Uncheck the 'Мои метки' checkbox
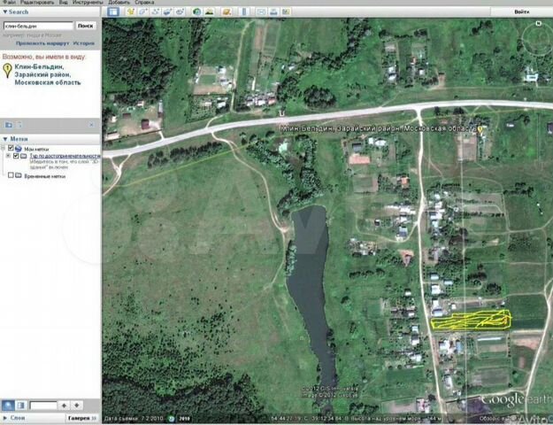 (11, 149)
